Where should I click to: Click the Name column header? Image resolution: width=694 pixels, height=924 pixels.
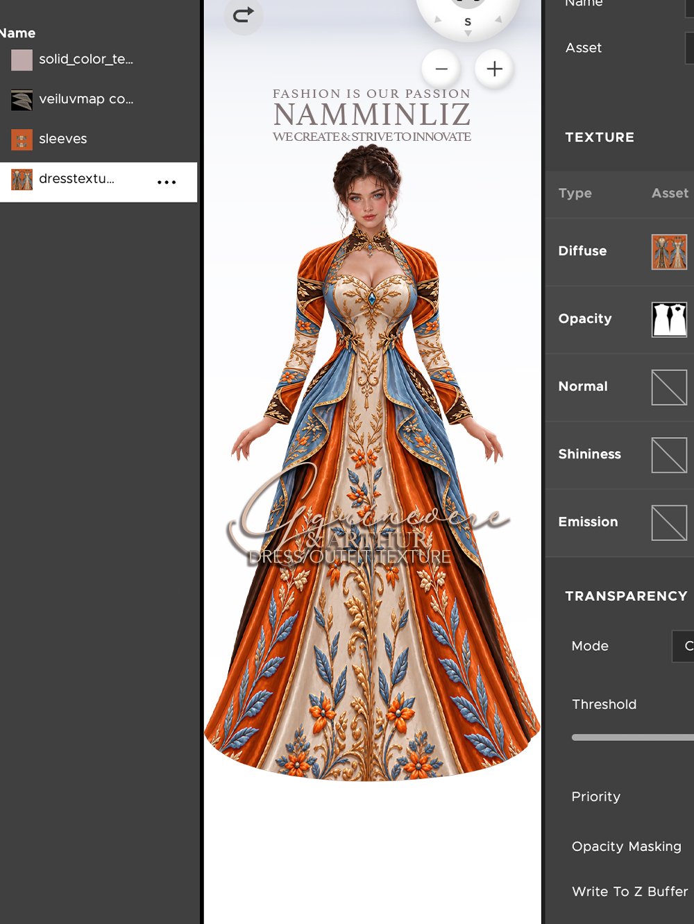17,33
